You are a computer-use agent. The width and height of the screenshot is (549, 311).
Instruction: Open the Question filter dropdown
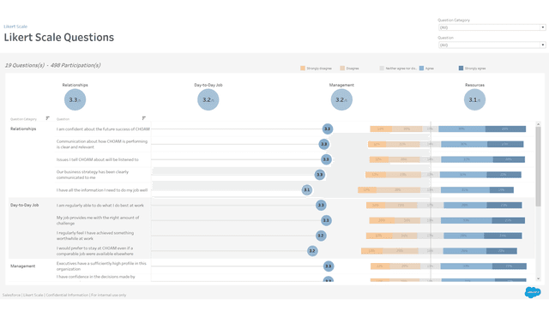[x=492, y=45]
